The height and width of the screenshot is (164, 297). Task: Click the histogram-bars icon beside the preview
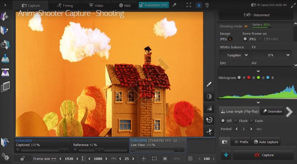pyautogui.click(x=209, y=108)
